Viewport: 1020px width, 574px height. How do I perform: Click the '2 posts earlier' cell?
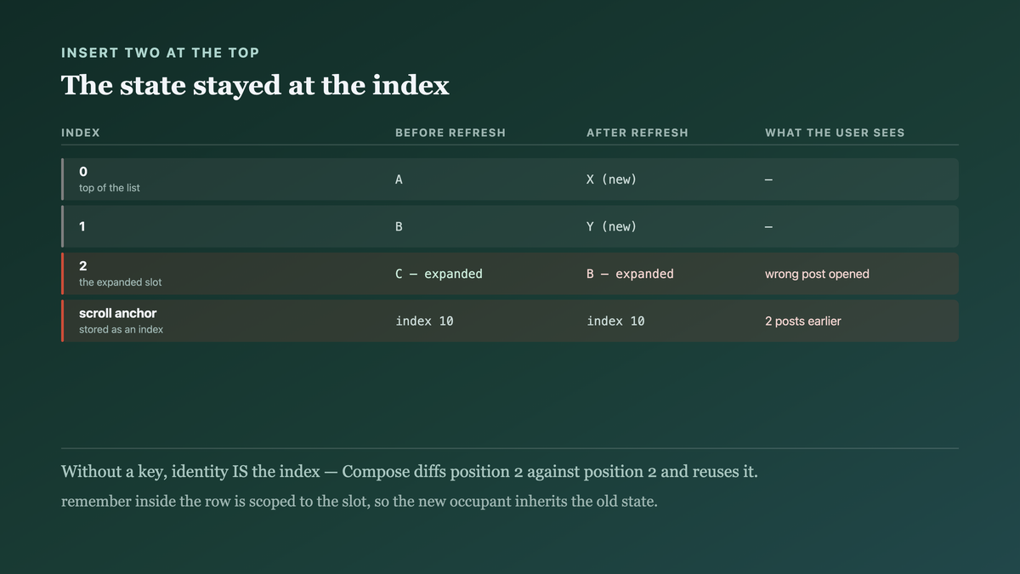point(802,321)
